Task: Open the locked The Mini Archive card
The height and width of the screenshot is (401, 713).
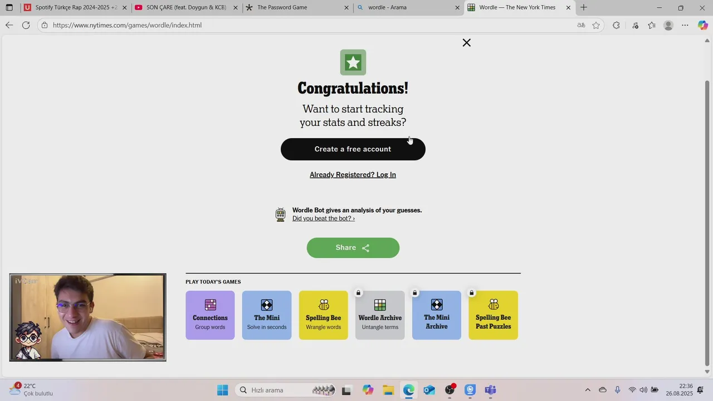Action: point(437,315)
